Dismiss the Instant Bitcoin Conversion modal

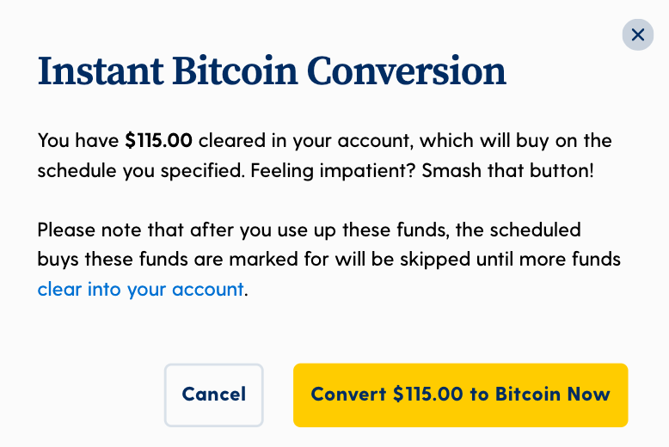pyautogui.click(x=637, y=34)
